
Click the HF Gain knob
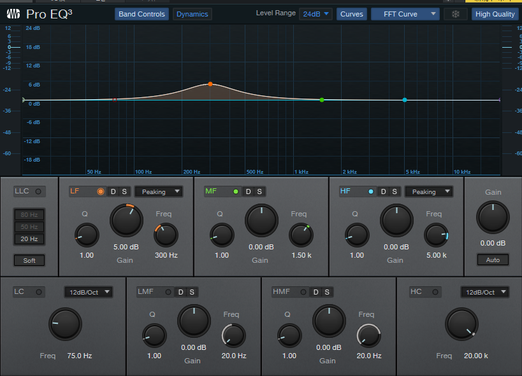[397, 221]
